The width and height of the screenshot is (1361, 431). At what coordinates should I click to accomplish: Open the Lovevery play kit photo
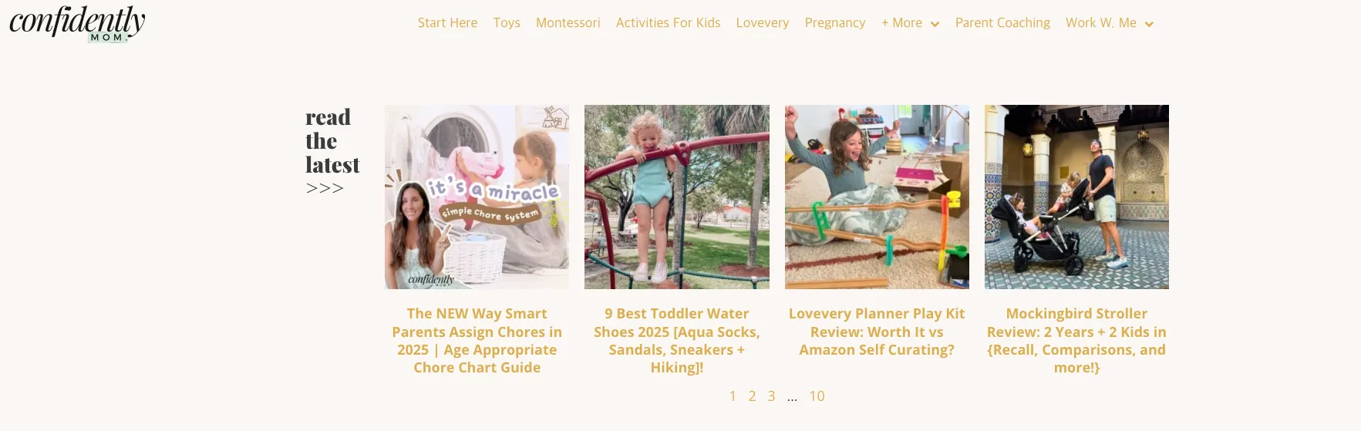point(877,197)
